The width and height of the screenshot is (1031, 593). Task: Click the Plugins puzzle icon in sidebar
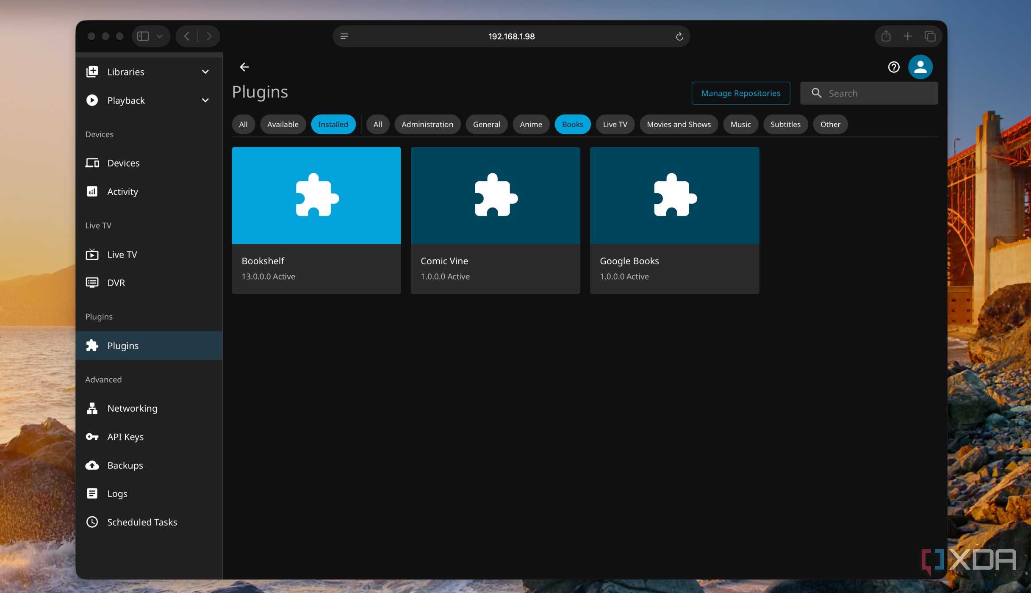[x=92, y=345]
